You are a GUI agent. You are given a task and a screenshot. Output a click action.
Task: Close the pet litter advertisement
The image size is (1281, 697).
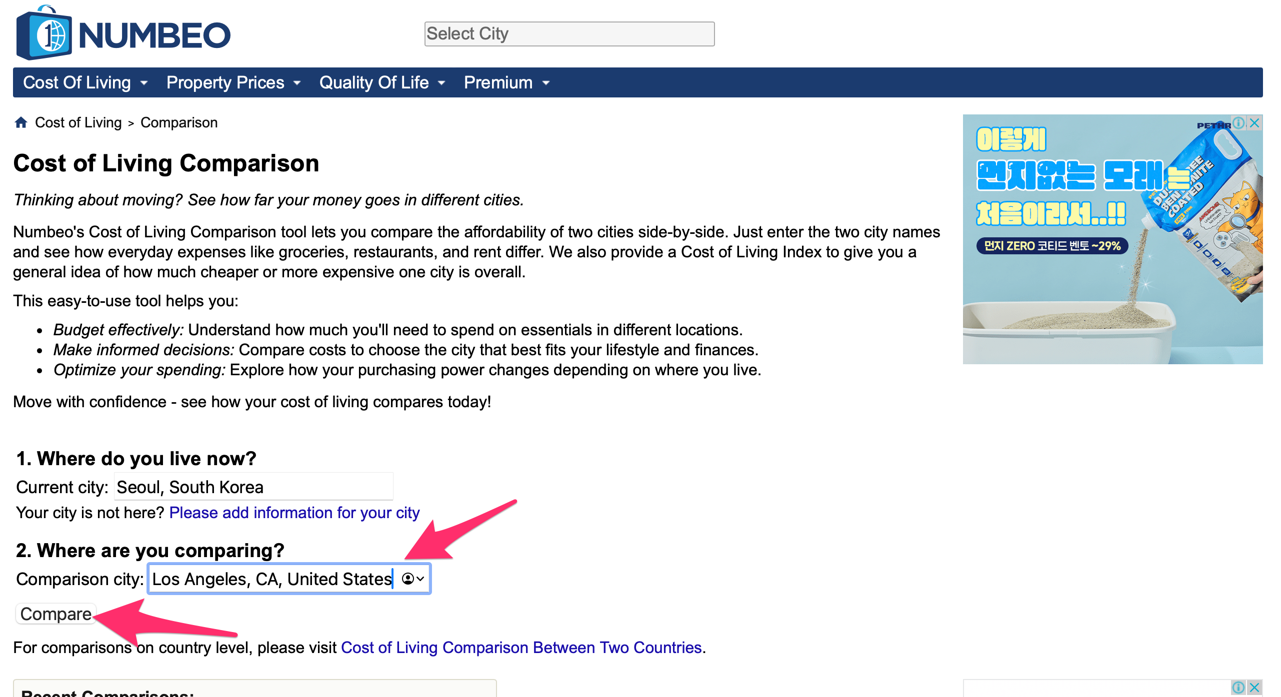coord(1254,123)
